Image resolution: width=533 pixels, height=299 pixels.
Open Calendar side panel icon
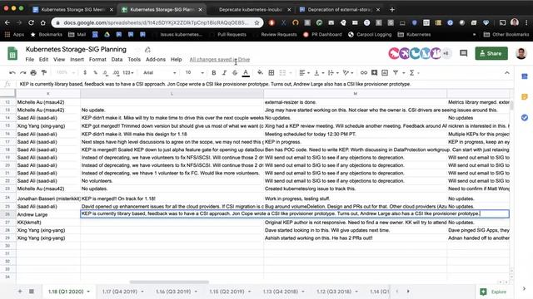point(525,76)
